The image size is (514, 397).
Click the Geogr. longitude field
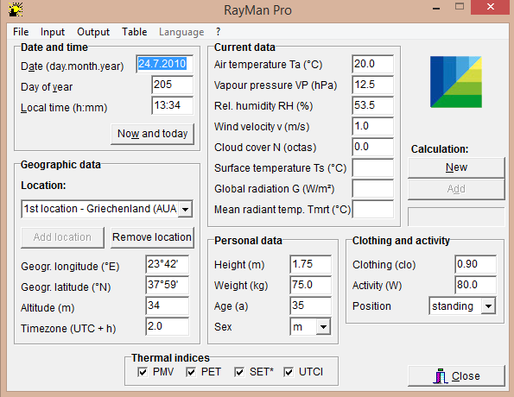point(168,264)
